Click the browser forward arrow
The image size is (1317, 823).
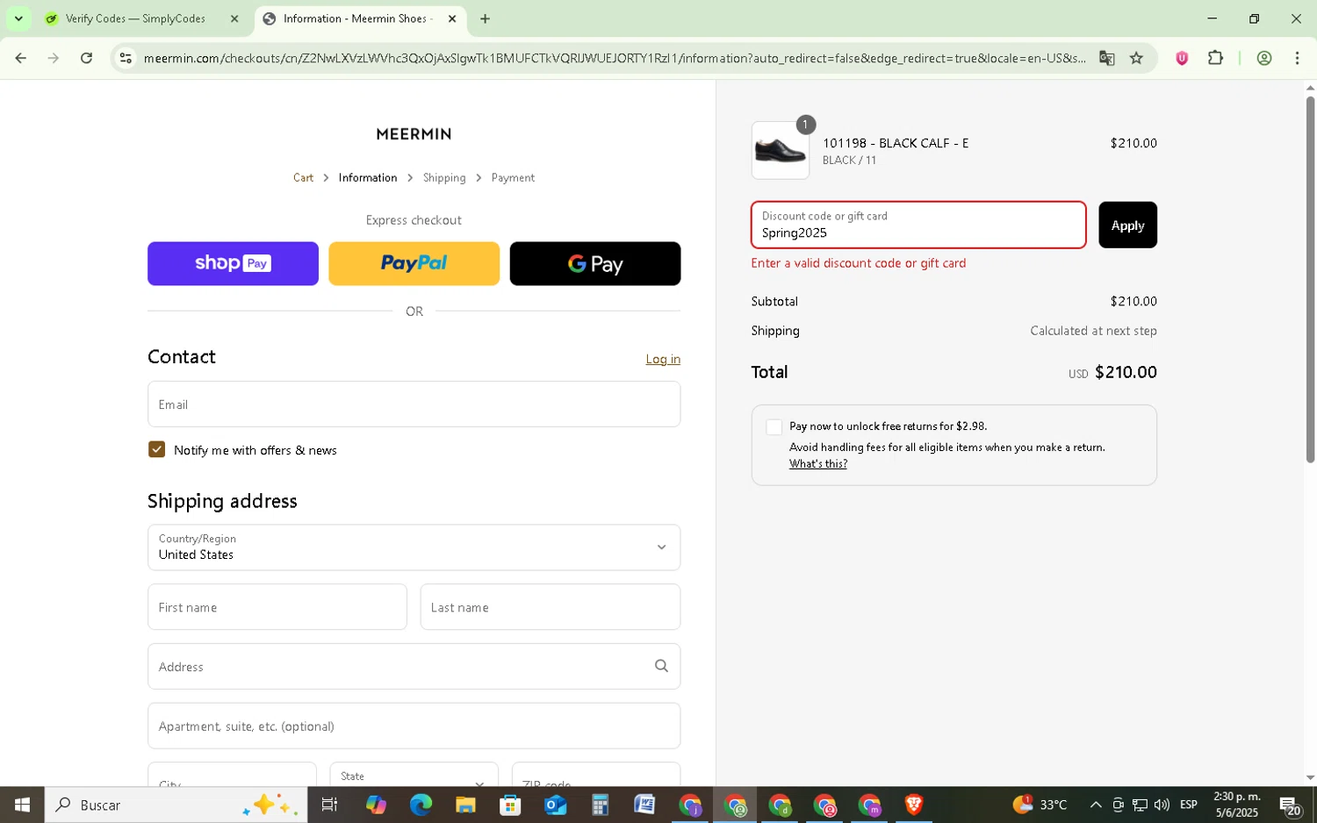click(x=54, y=58)
